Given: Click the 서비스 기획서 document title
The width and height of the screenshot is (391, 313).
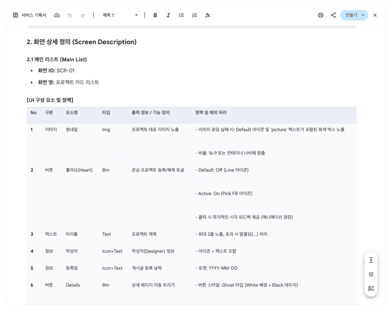Looking at the screenshot, I should (34, 15).
